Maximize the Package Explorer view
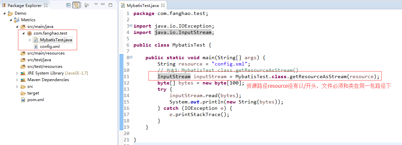The height and width of the screenshot is (145, 402). click(111, 5)
